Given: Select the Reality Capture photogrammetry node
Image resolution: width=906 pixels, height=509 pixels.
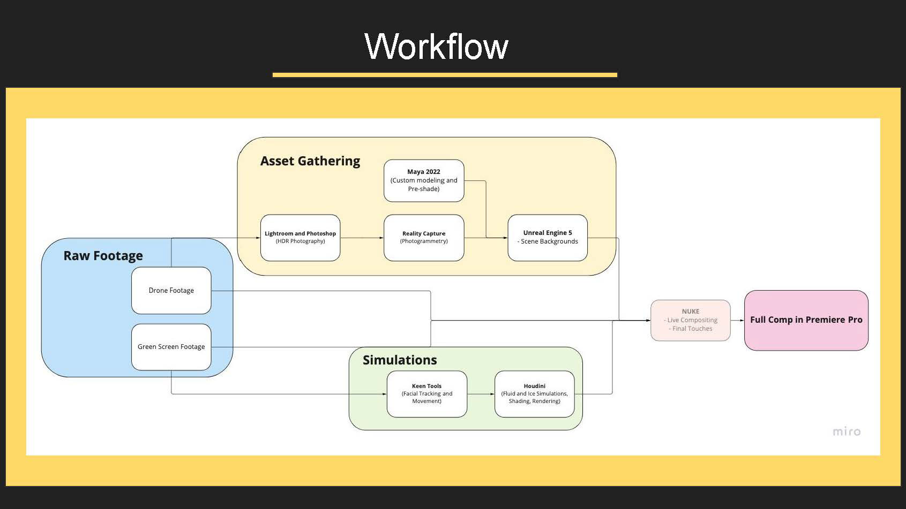Looking at the screenshot, I should coord(424,238).
